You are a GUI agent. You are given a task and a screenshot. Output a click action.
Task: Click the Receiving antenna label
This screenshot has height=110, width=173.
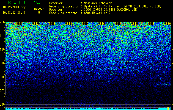pyautogui.click(x=63, y=13)
